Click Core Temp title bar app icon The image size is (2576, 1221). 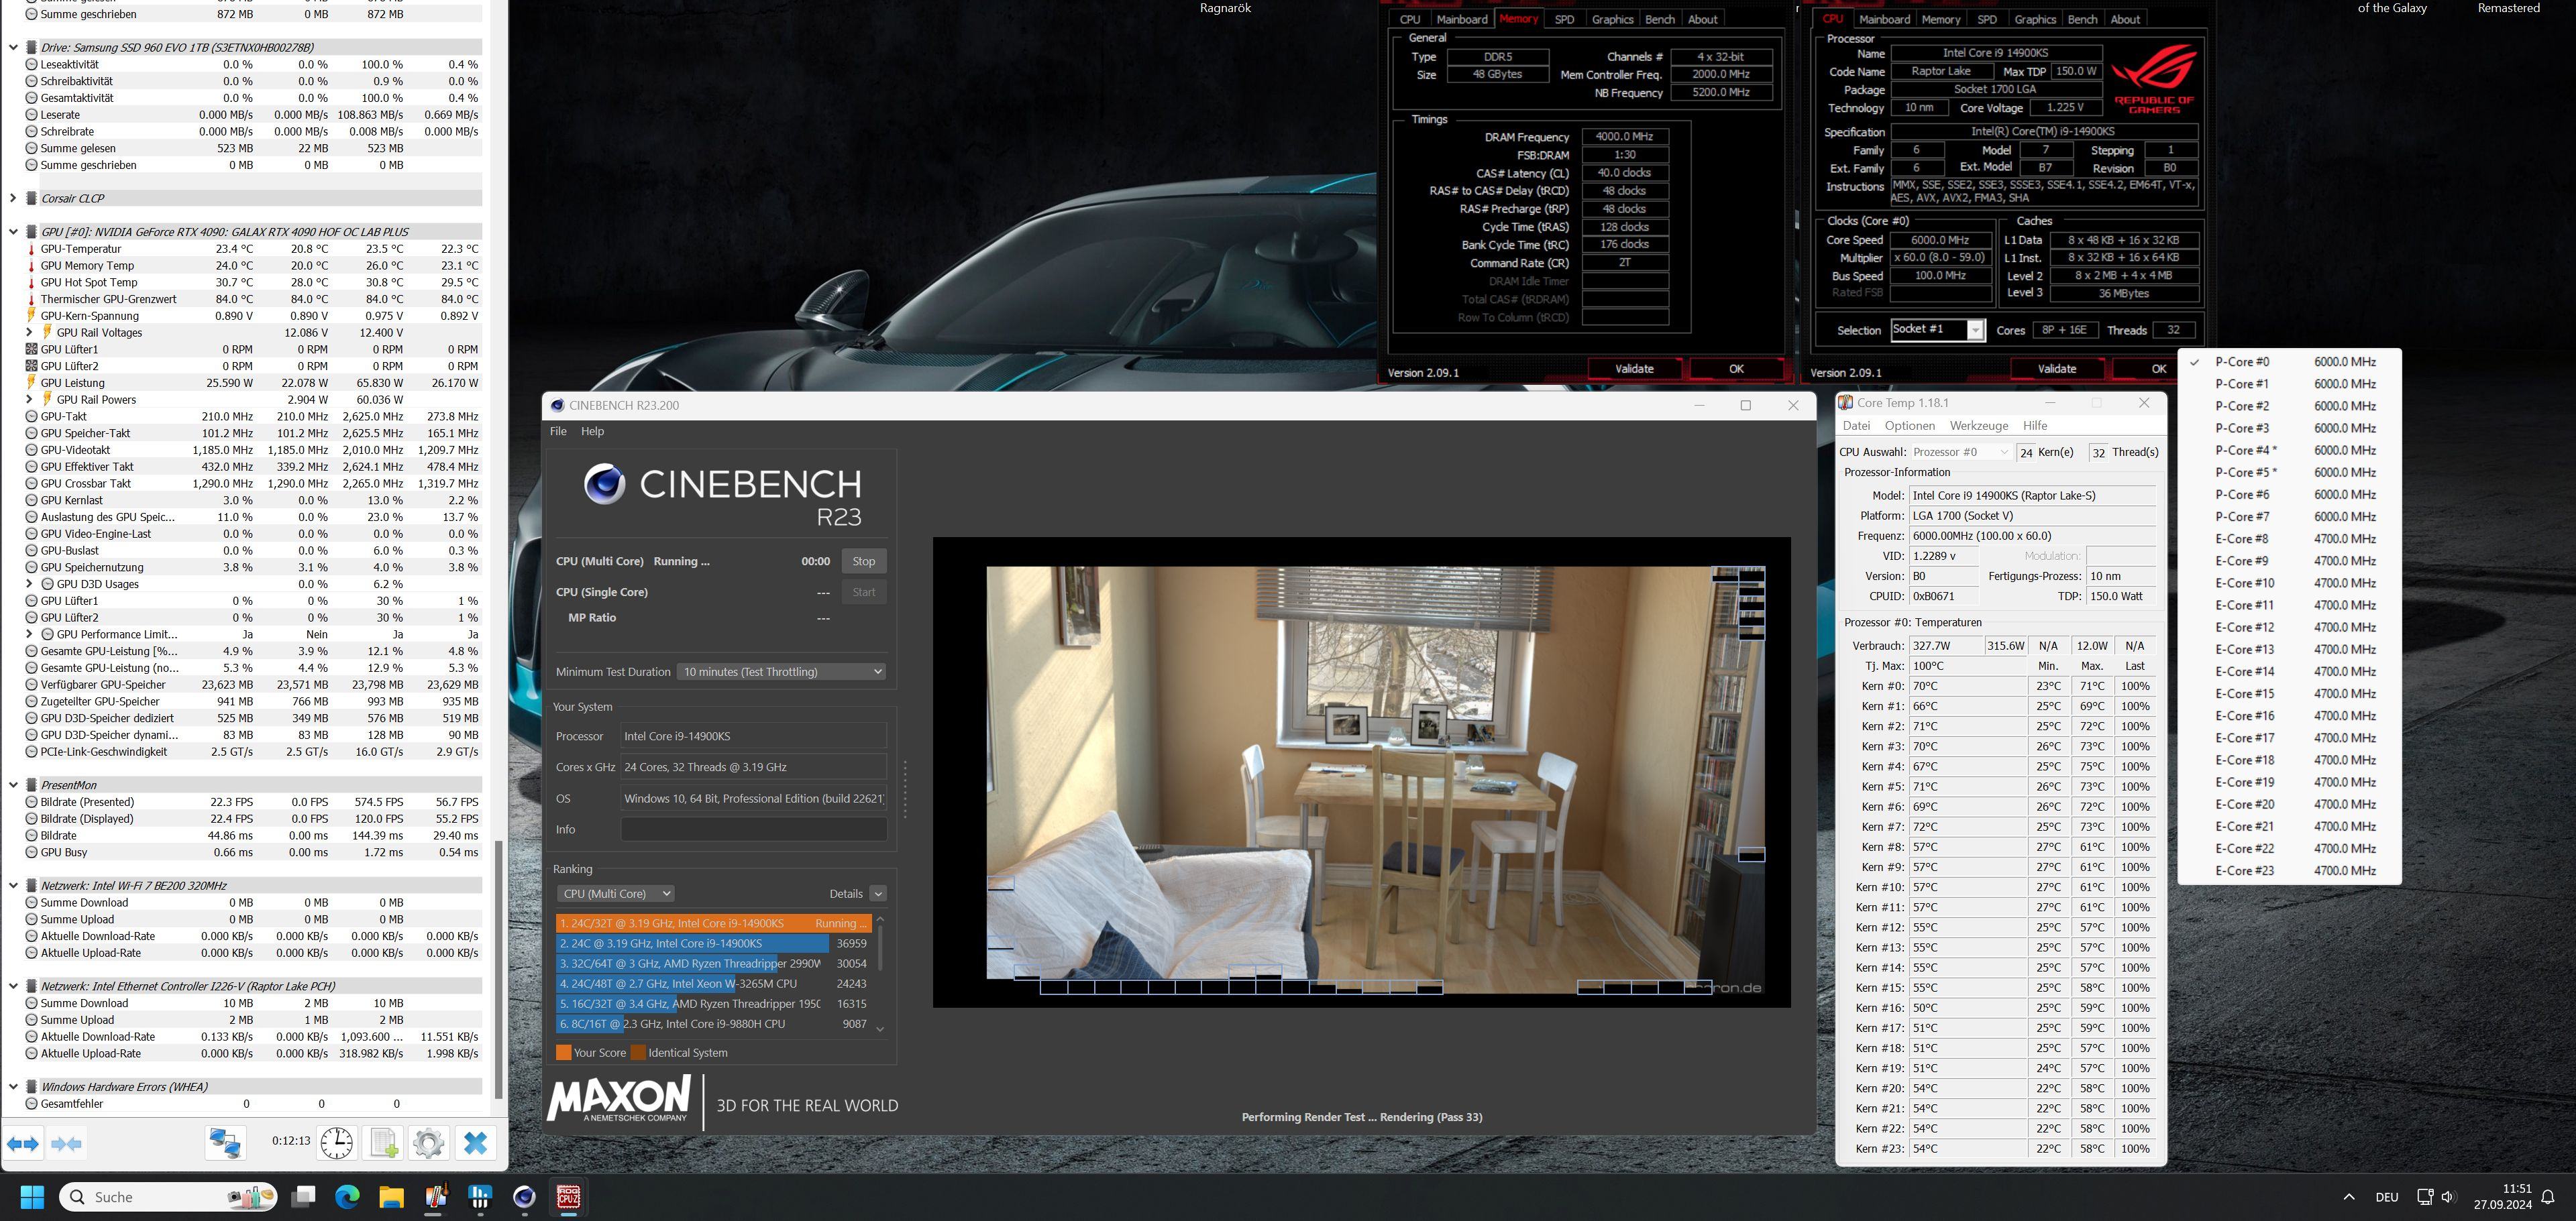click(1845, 403)
